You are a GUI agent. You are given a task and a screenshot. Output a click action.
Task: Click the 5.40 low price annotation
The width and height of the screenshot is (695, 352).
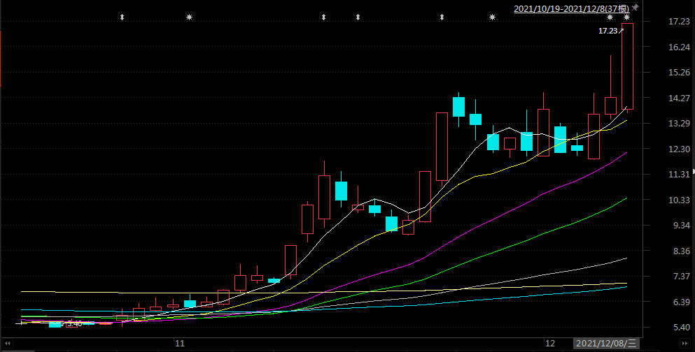point(73,323)
